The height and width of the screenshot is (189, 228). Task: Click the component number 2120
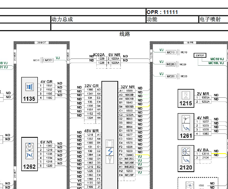pyautogui.click(x=186, y=167)
